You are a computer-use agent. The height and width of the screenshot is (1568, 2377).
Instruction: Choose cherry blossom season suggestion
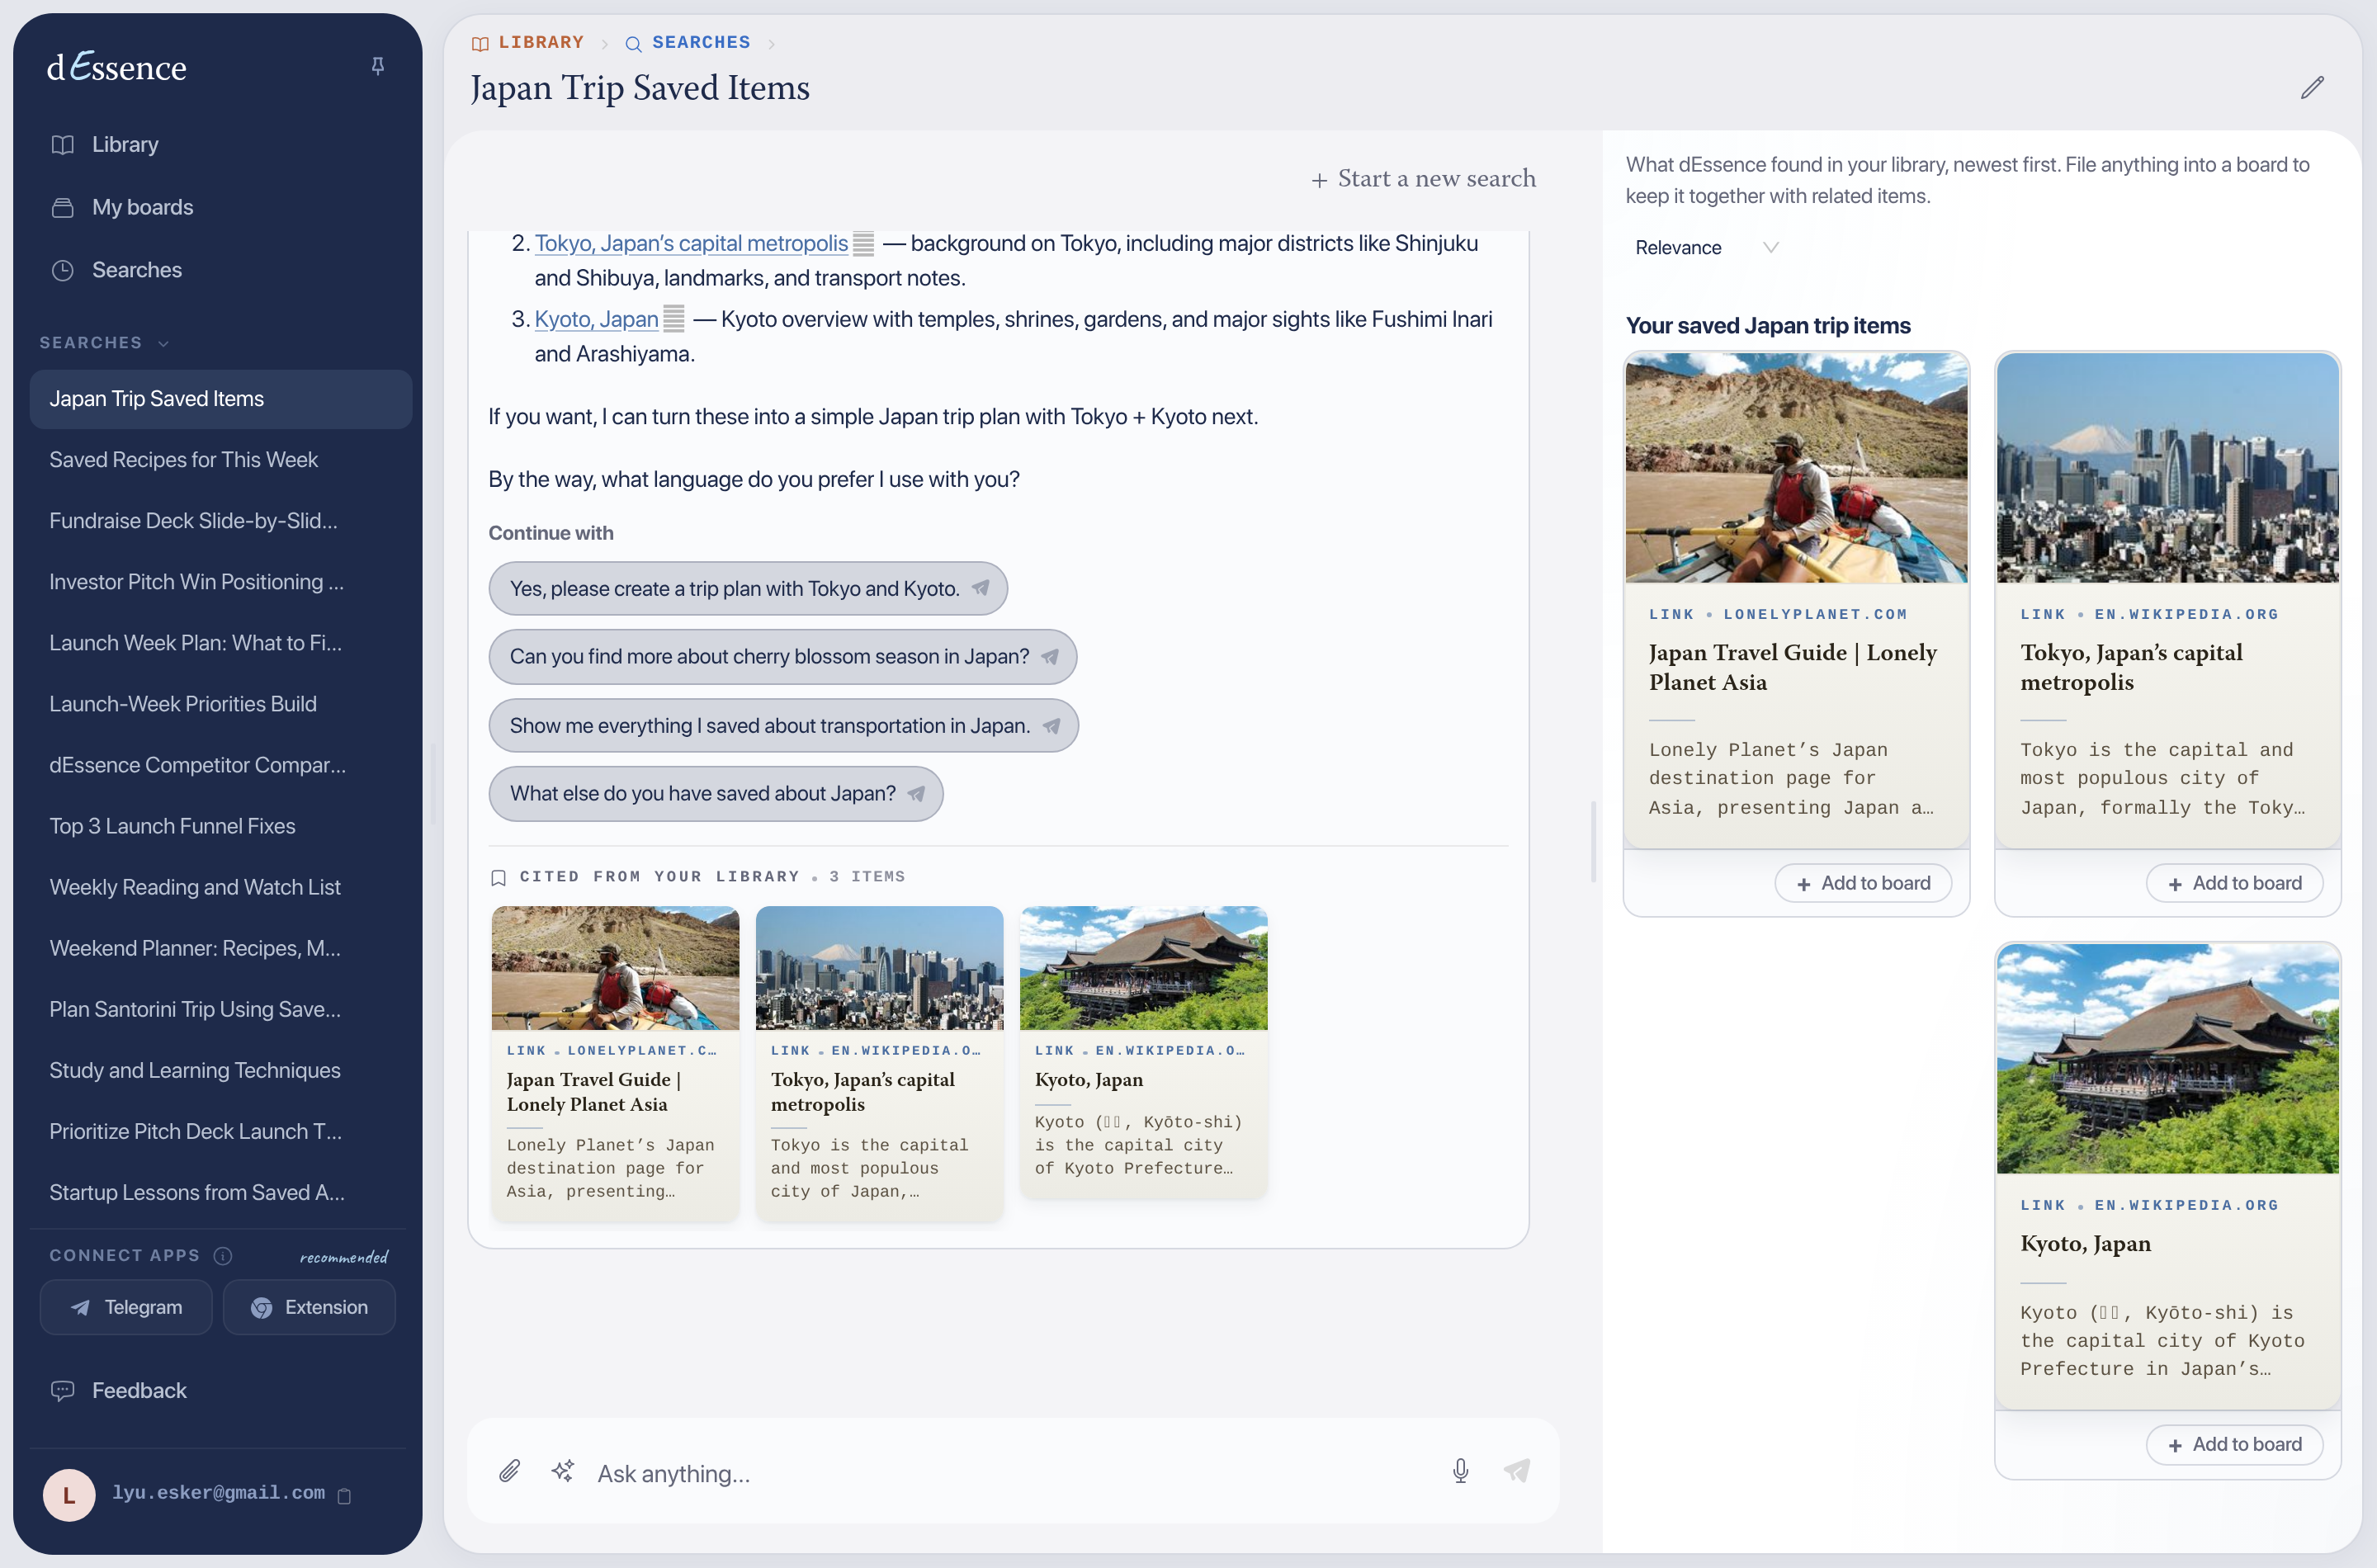pos(783,656)
